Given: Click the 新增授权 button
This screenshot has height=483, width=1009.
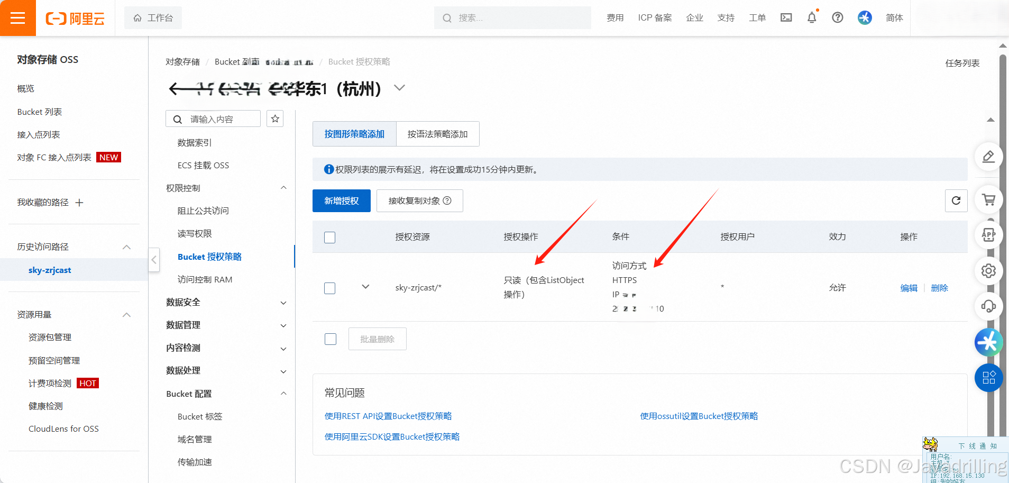Looking at the screenshot, I should coord(342,201).
